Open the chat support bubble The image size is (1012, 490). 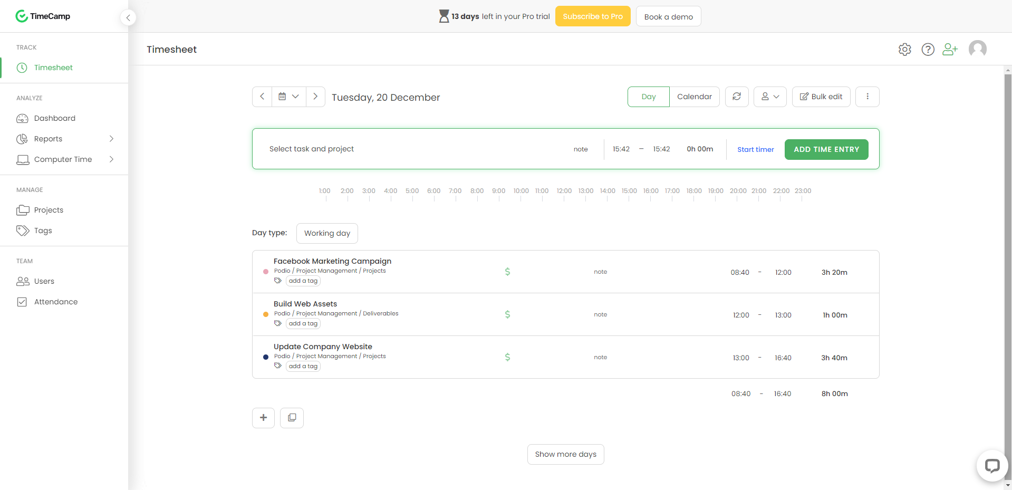tap(992, 466)
